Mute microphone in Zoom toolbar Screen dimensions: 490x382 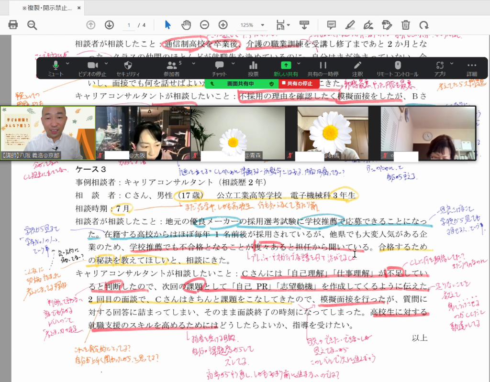tap(56, 68)
